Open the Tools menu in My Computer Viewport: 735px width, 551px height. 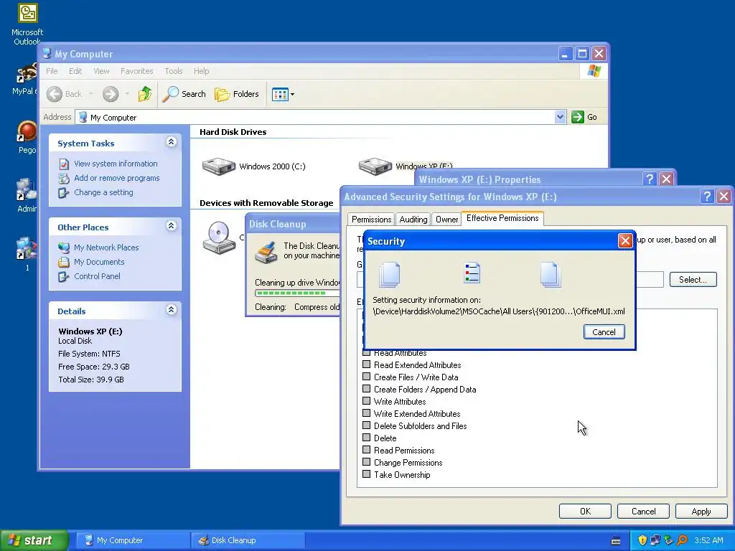tap(174, 71)
